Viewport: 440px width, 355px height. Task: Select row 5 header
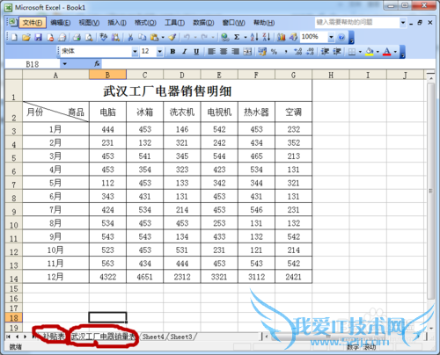14,156
